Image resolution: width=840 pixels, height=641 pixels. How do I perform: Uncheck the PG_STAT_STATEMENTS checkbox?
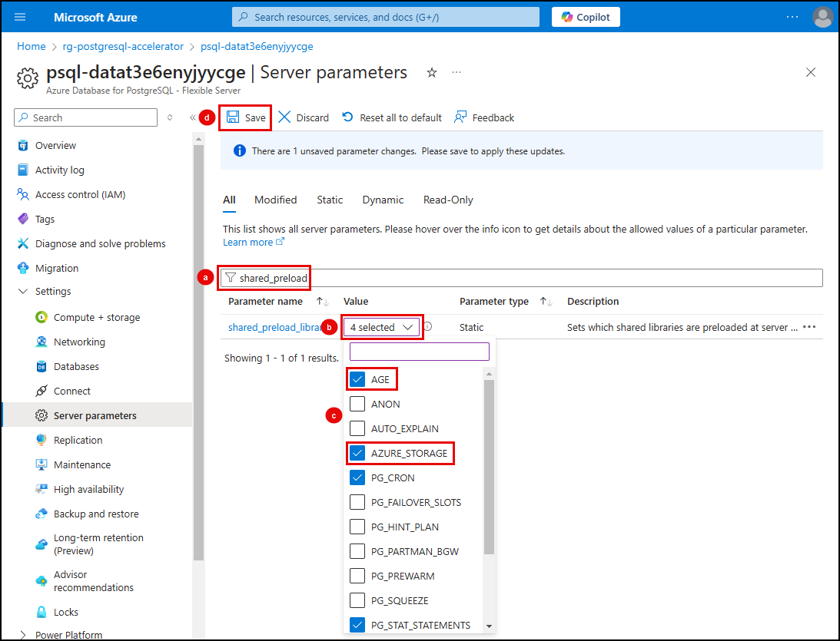coord(357,625)
